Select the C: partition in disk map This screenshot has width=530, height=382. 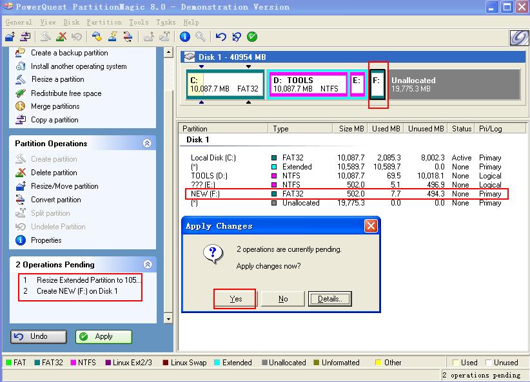tap(225, 84)
